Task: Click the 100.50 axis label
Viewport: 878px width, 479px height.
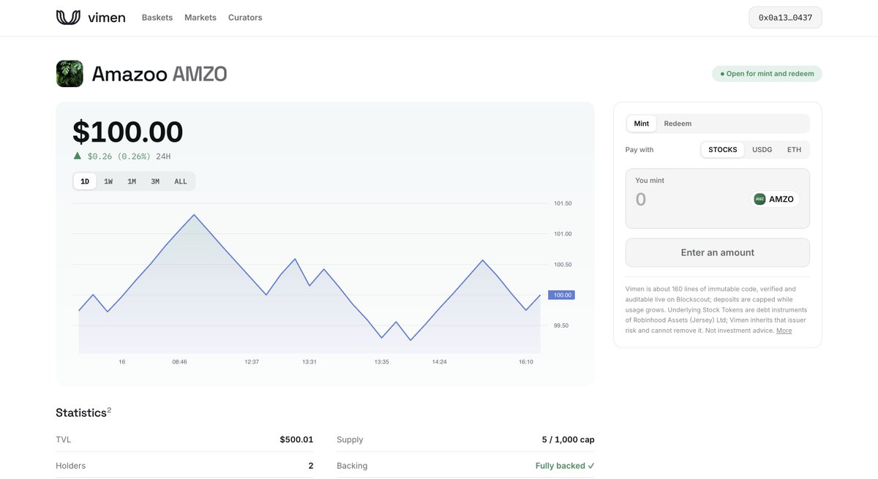Action: click(563, 265)
